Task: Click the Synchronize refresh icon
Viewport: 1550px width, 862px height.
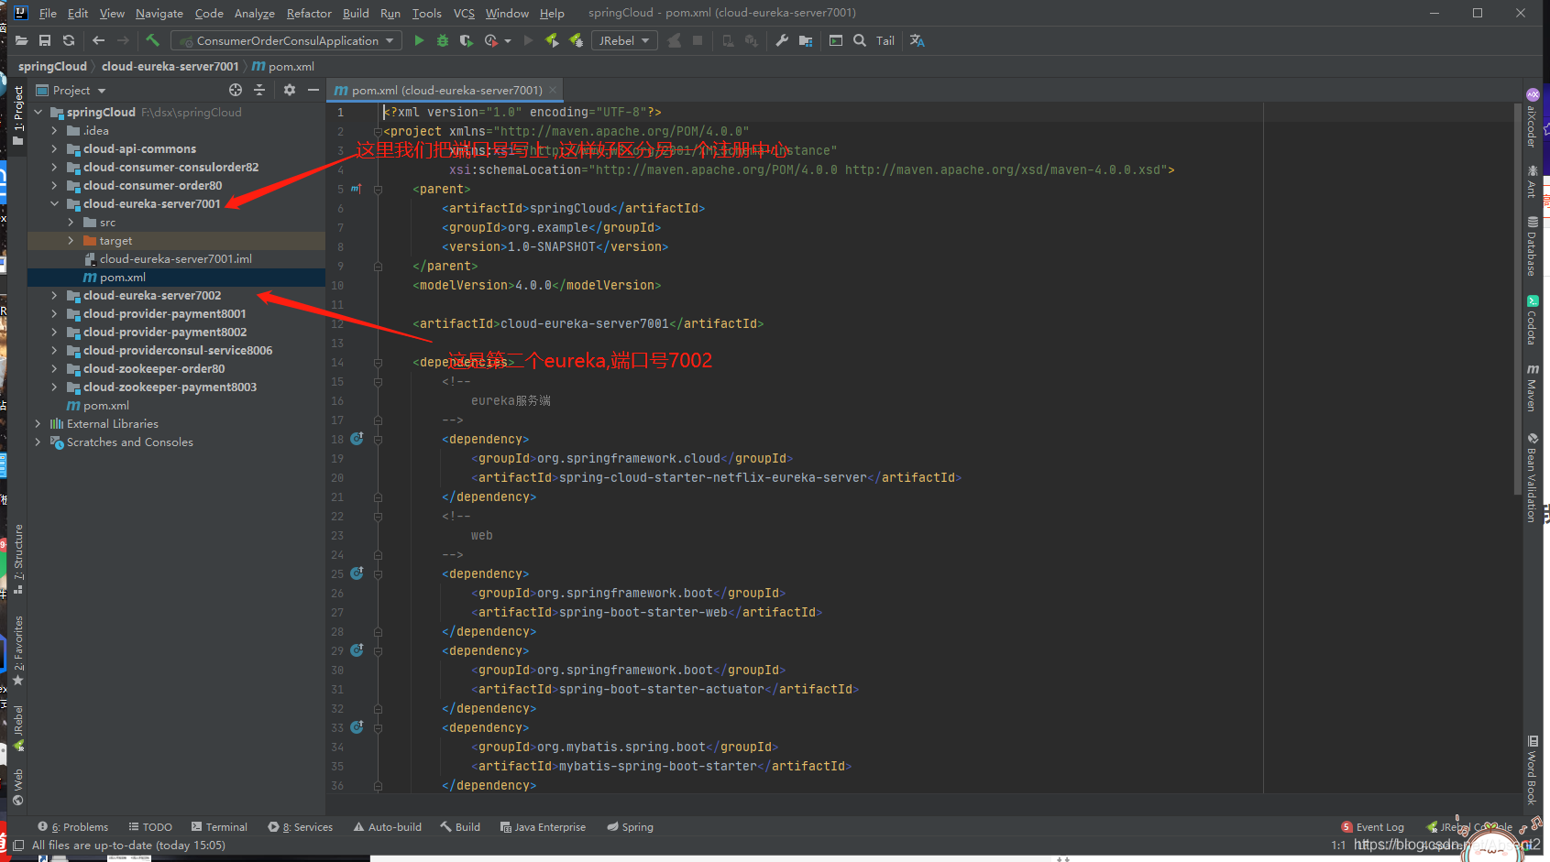Action: click(69, 40)
